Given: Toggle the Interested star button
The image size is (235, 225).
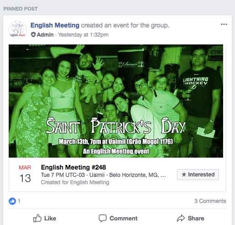Looking at the screenshot, I should click(198, 175).
